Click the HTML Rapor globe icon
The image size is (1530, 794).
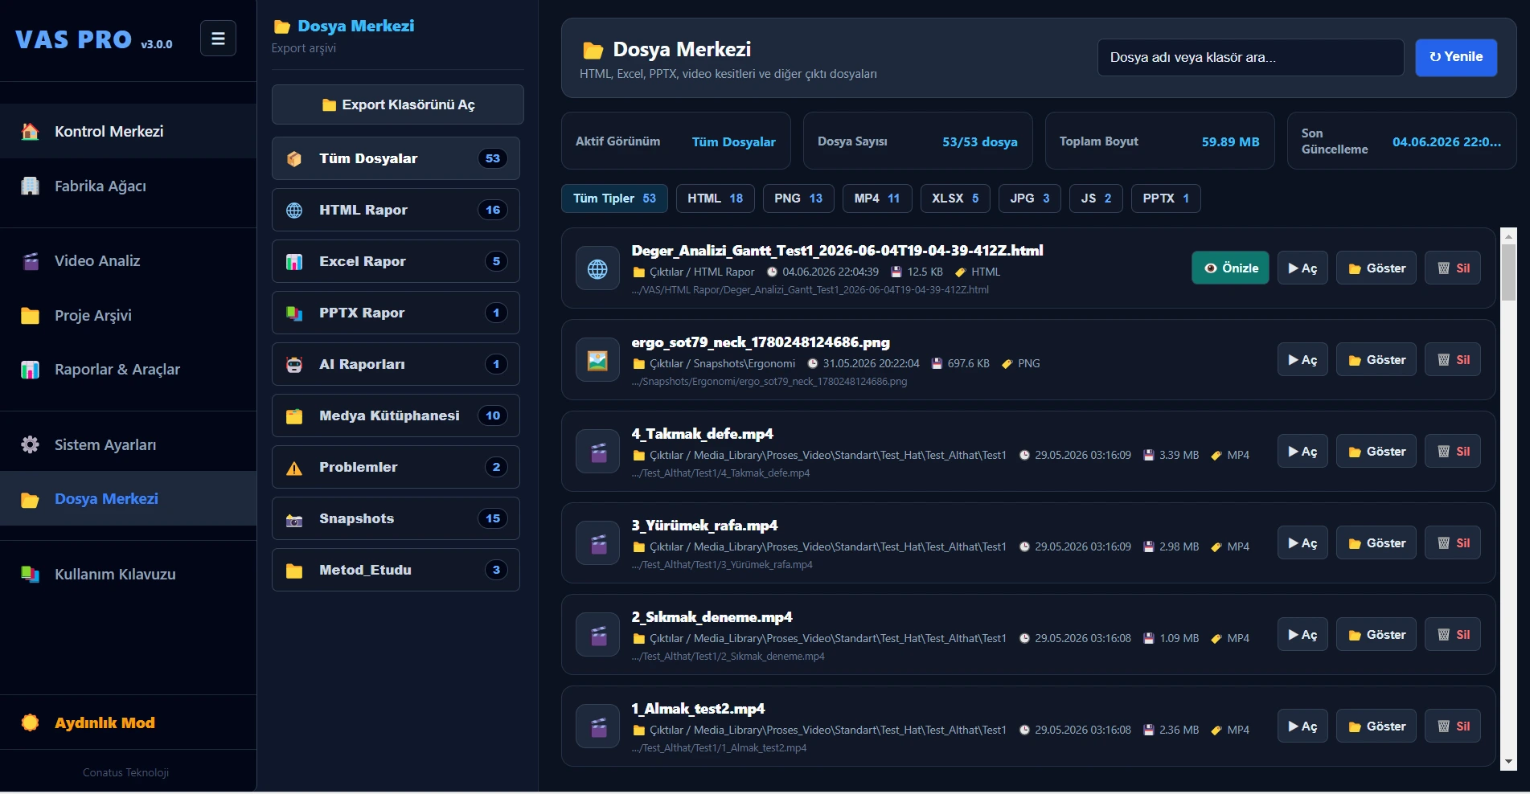(x=294, y=211)
